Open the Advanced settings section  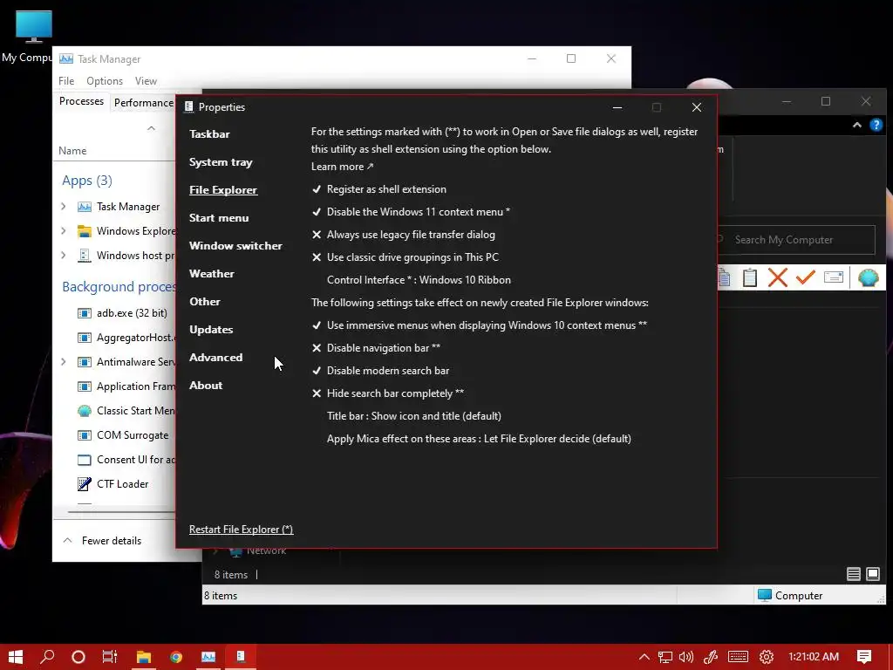pyautogui.click(x=216, y=358)
